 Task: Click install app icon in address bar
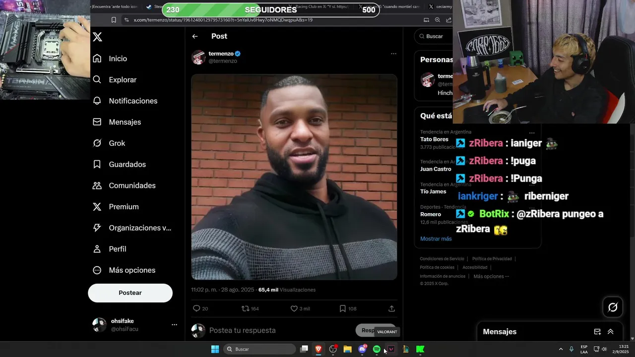[426, 20]
